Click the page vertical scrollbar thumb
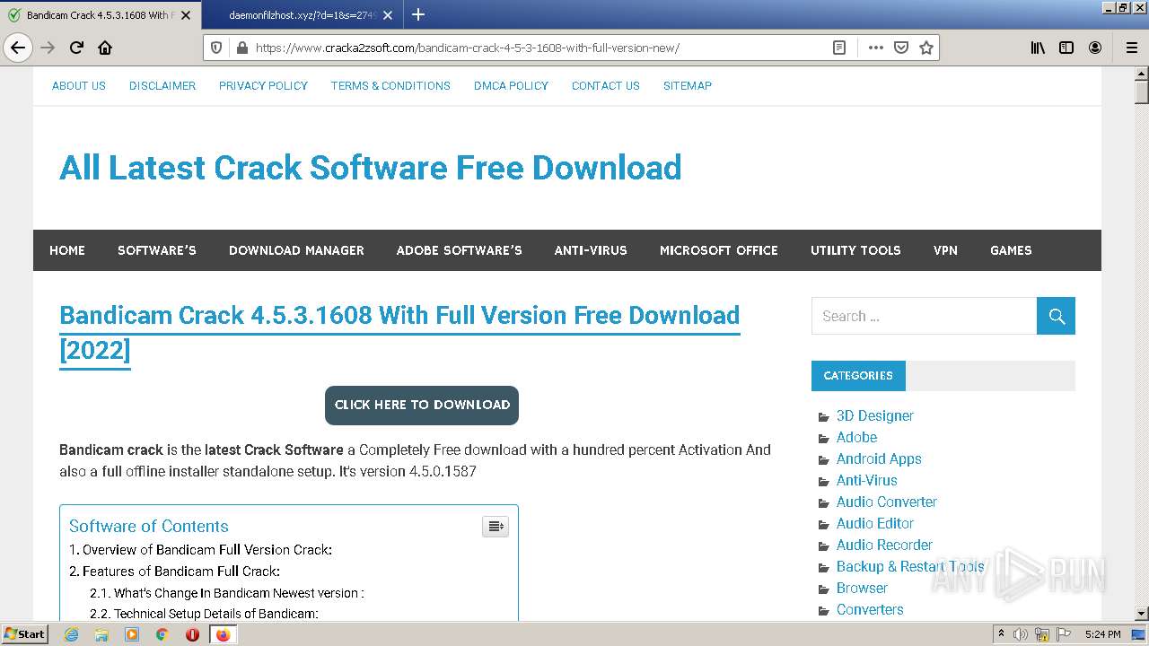Image resolution: width=1149 pixels, height=646 pixels. point(1141,92)
